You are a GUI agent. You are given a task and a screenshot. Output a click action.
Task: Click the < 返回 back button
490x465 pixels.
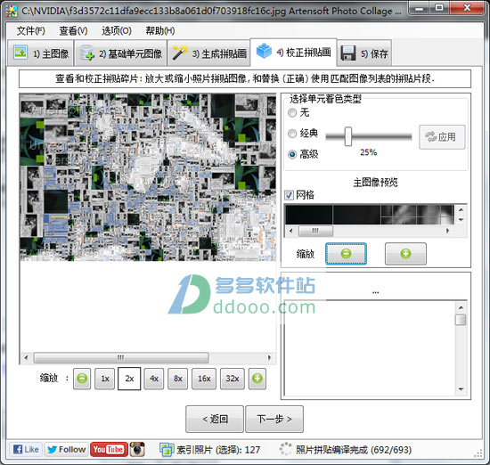point(215,419)
